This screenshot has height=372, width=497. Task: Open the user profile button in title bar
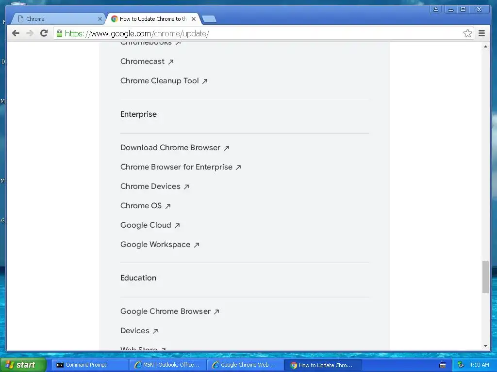tap(436, 10)
